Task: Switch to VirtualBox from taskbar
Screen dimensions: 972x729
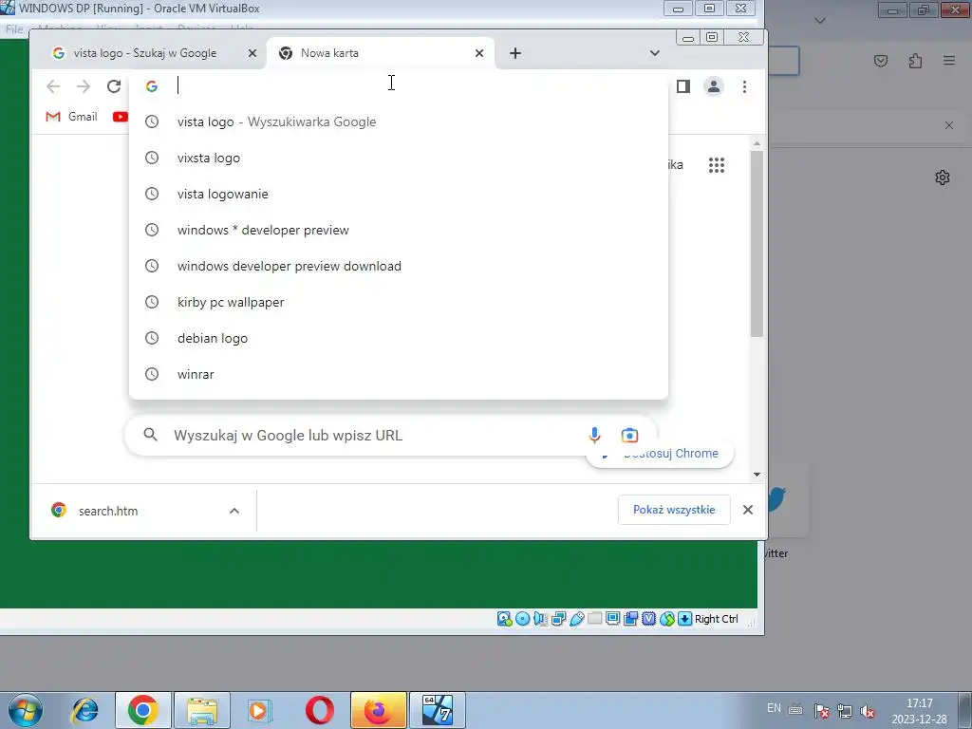Action: [x=437, y=710]
